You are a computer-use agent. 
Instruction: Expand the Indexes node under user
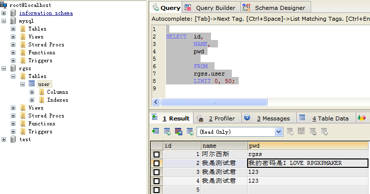[x=32, y=100]
